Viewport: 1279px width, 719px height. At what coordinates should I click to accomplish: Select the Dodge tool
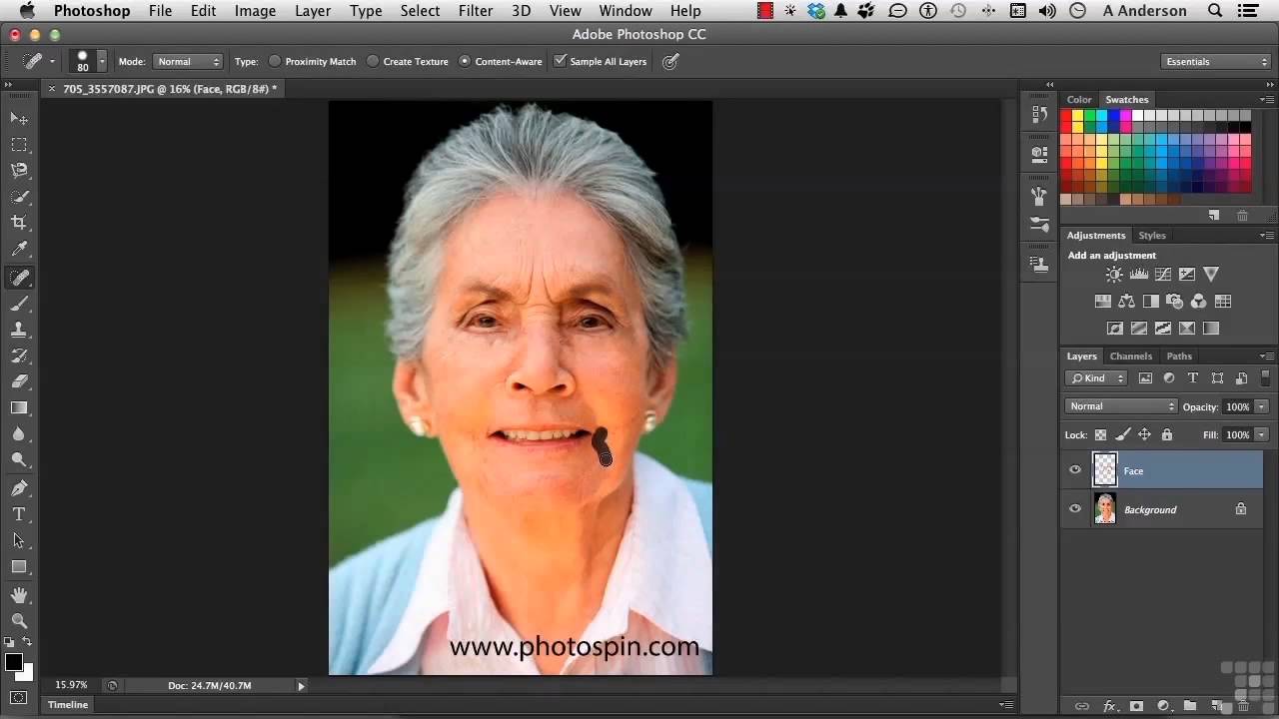19,459
